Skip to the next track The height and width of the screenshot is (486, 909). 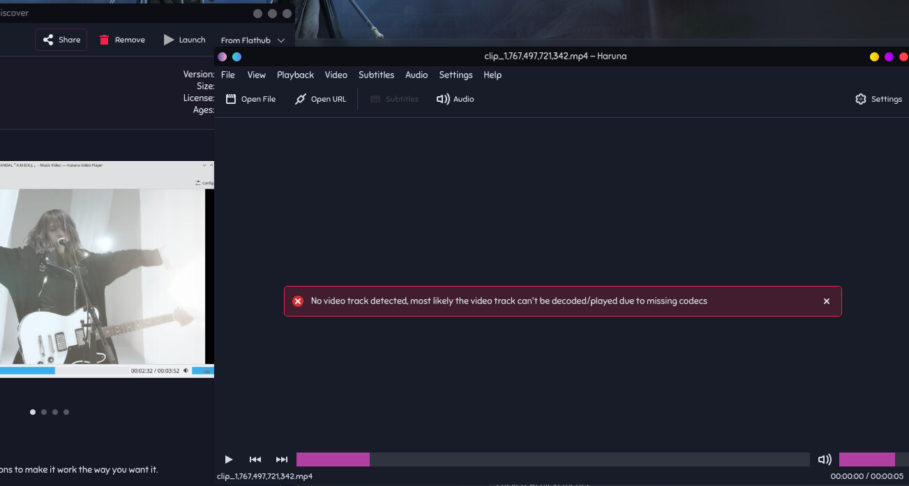[x=282, y=460]
